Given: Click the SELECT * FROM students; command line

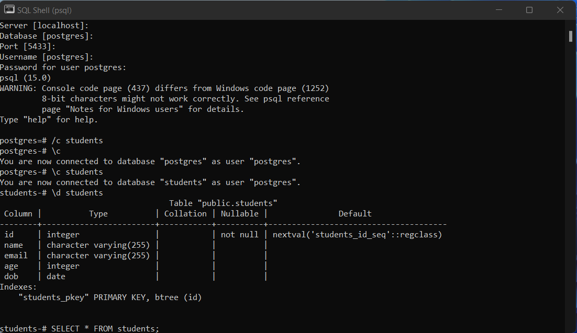Looking at the screenshot, I should (105, 328).
